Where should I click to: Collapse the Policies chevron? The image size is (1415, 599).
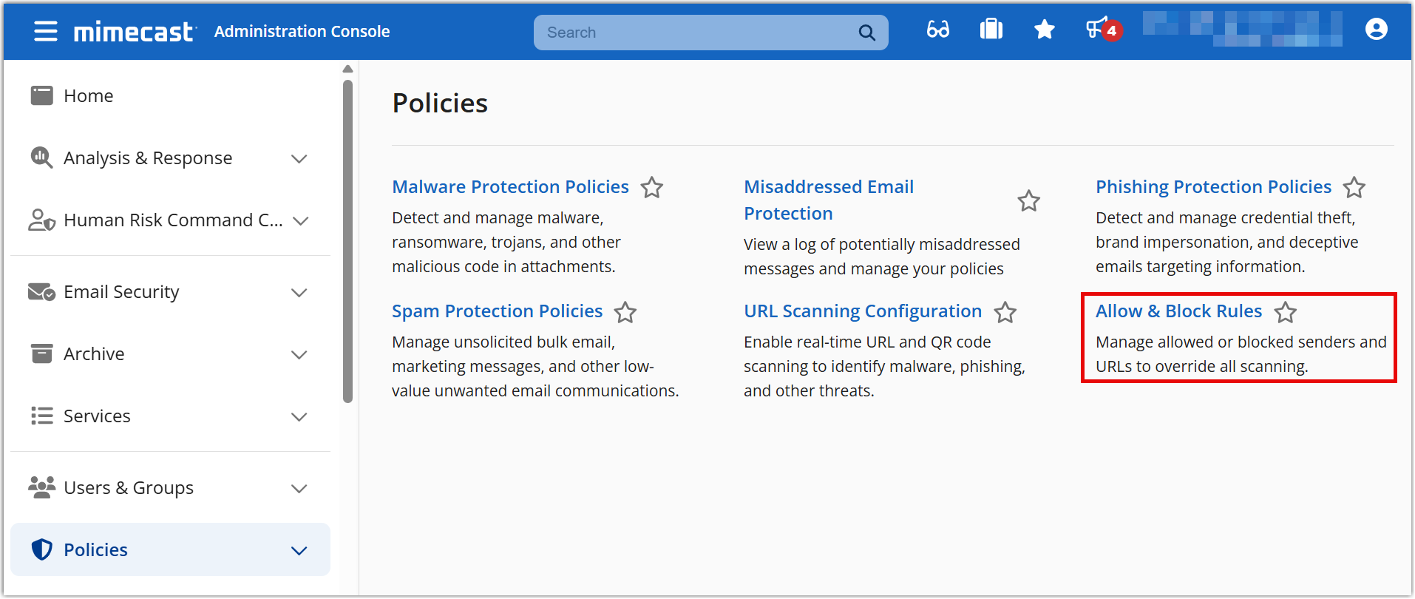pos(299,550)
